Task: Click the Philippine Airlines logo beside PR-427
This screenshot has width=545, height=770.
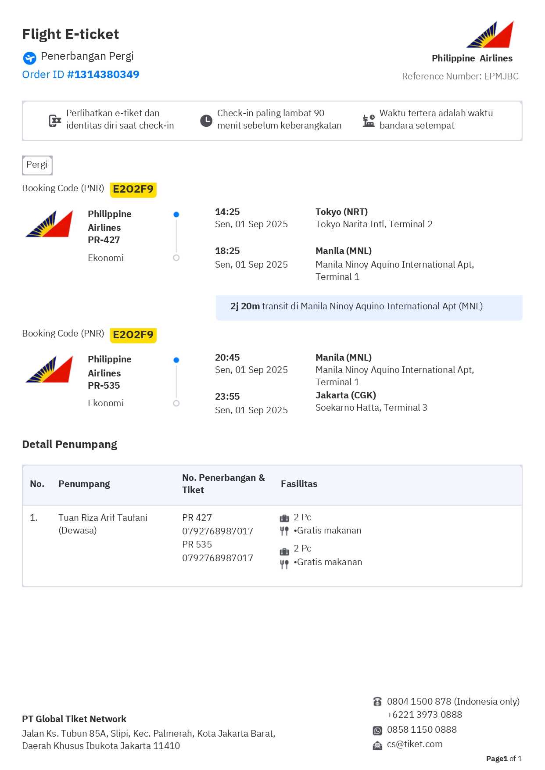Action: pyautogui.click(x=50, y=224)
